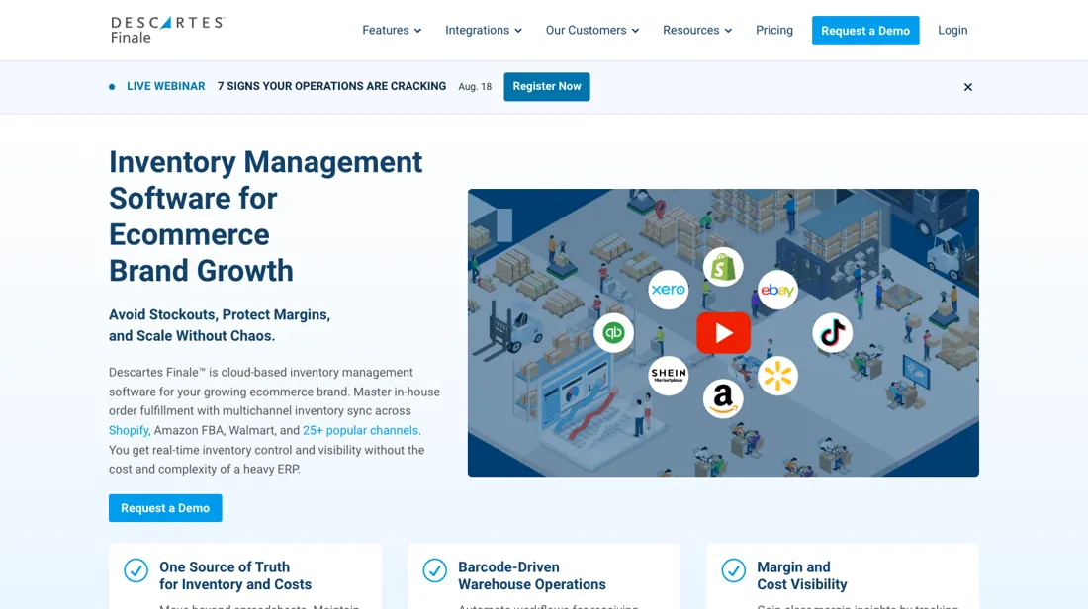Click the Walmart spark icon

coord(777,376)
